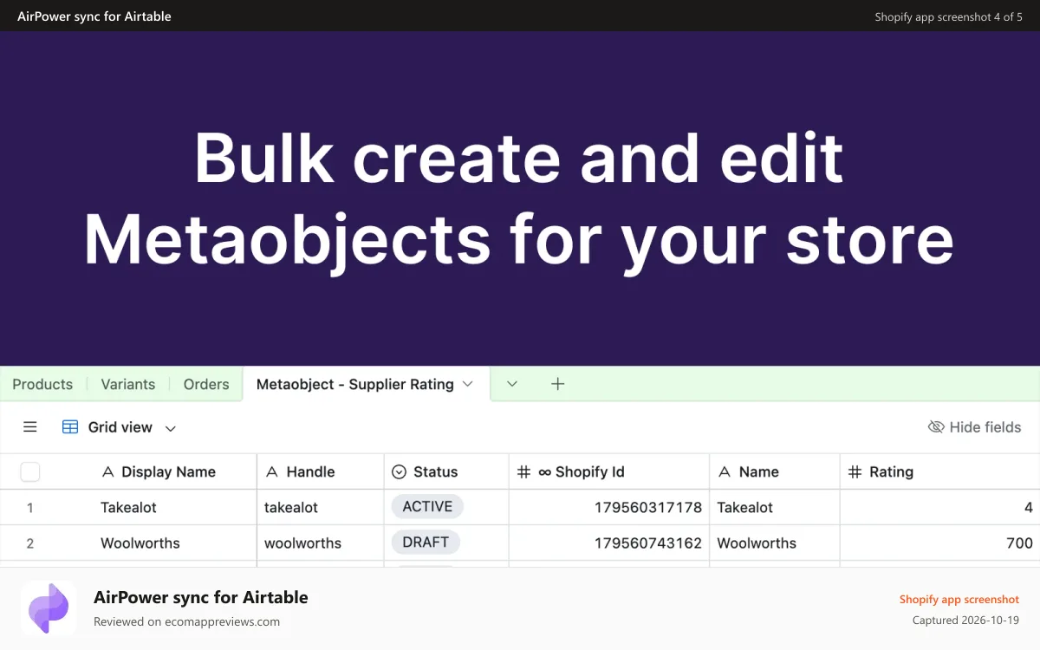The height and width of the screenshot is (650, 1040).
Task: Open the more tables dropdown chevron
Action: pyautogui.click(x=512, y=384)
